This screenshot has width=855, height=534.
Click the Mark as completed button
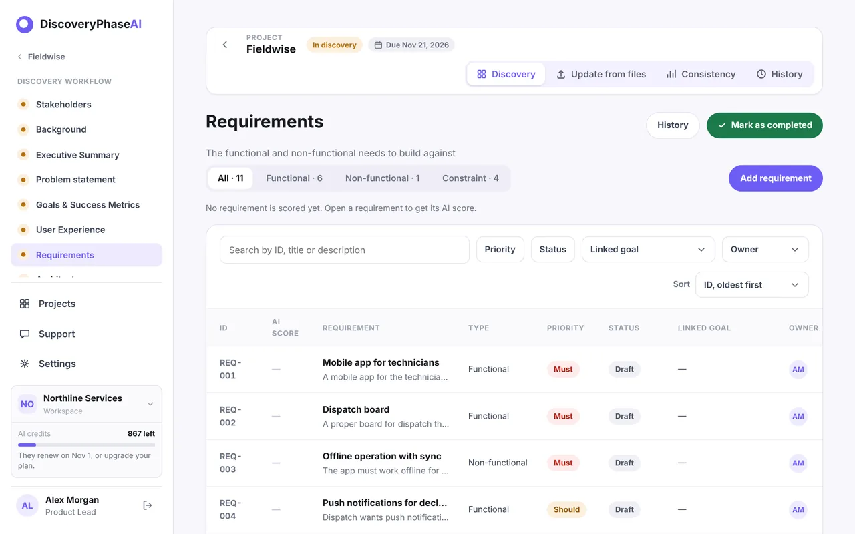click(x=765, y=125)
